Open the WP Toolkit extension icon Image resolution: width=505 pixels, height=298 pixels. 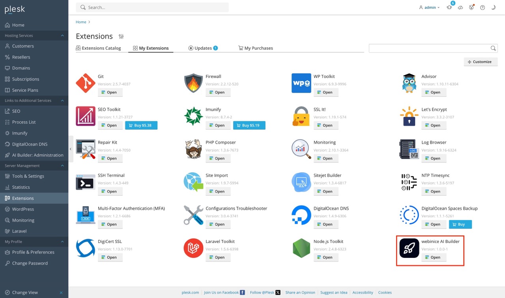click(x=301, y=83)
